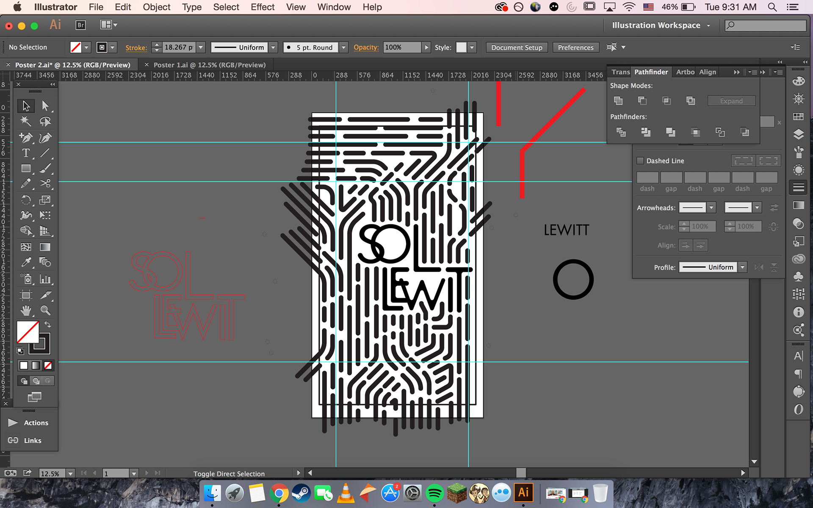
Task: Select the Rectangle tool
Action: [26, 168]
